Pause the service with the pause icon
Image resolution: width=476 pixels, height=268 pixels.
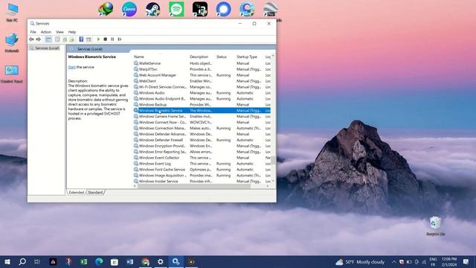(112, 39)
